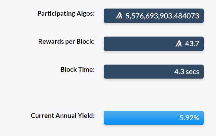Click the word Block in Block Time label

click(x=68, y=69)
